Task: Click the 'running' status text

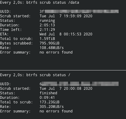Action: [x=47, y=20]
